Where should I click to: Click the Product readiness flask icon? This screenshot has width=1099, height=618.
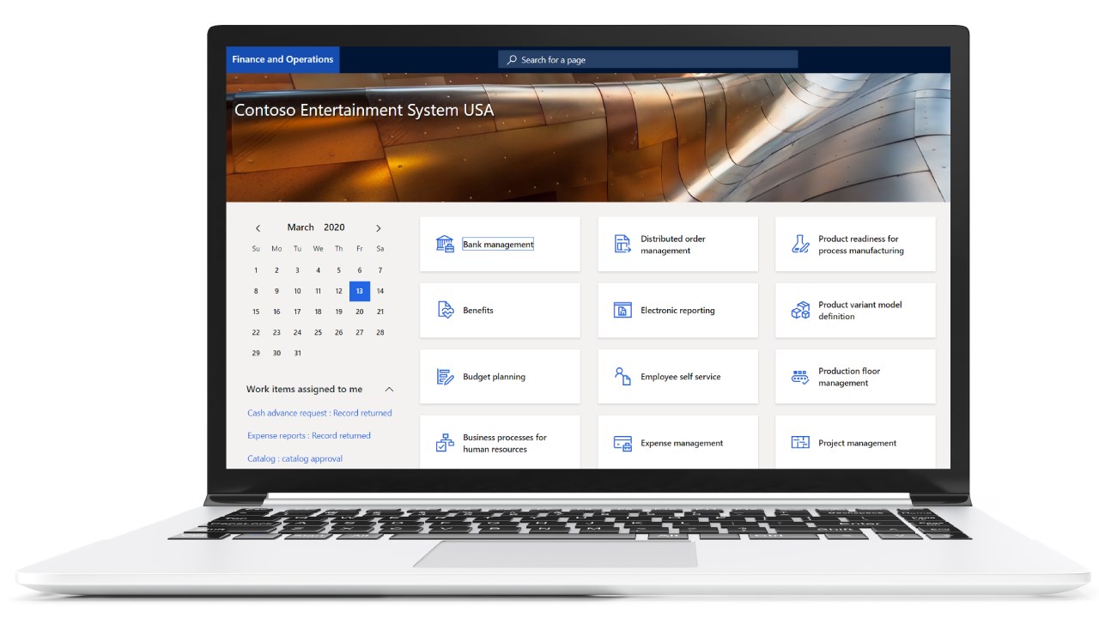pos(800,245)
